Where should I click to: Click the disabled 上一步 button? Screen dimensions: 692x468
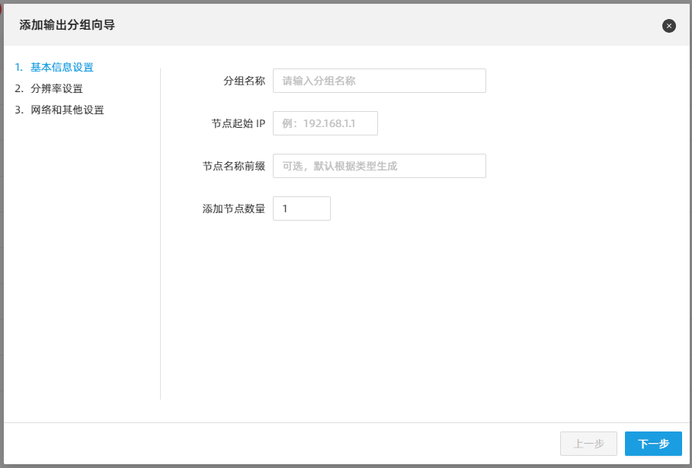click(588, 444)
